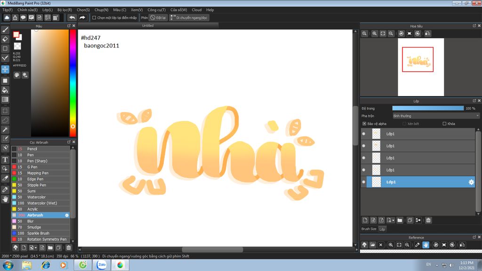The image size is (482, 271).
Task: Select the Lasso tool
Action: pos(5,120)
